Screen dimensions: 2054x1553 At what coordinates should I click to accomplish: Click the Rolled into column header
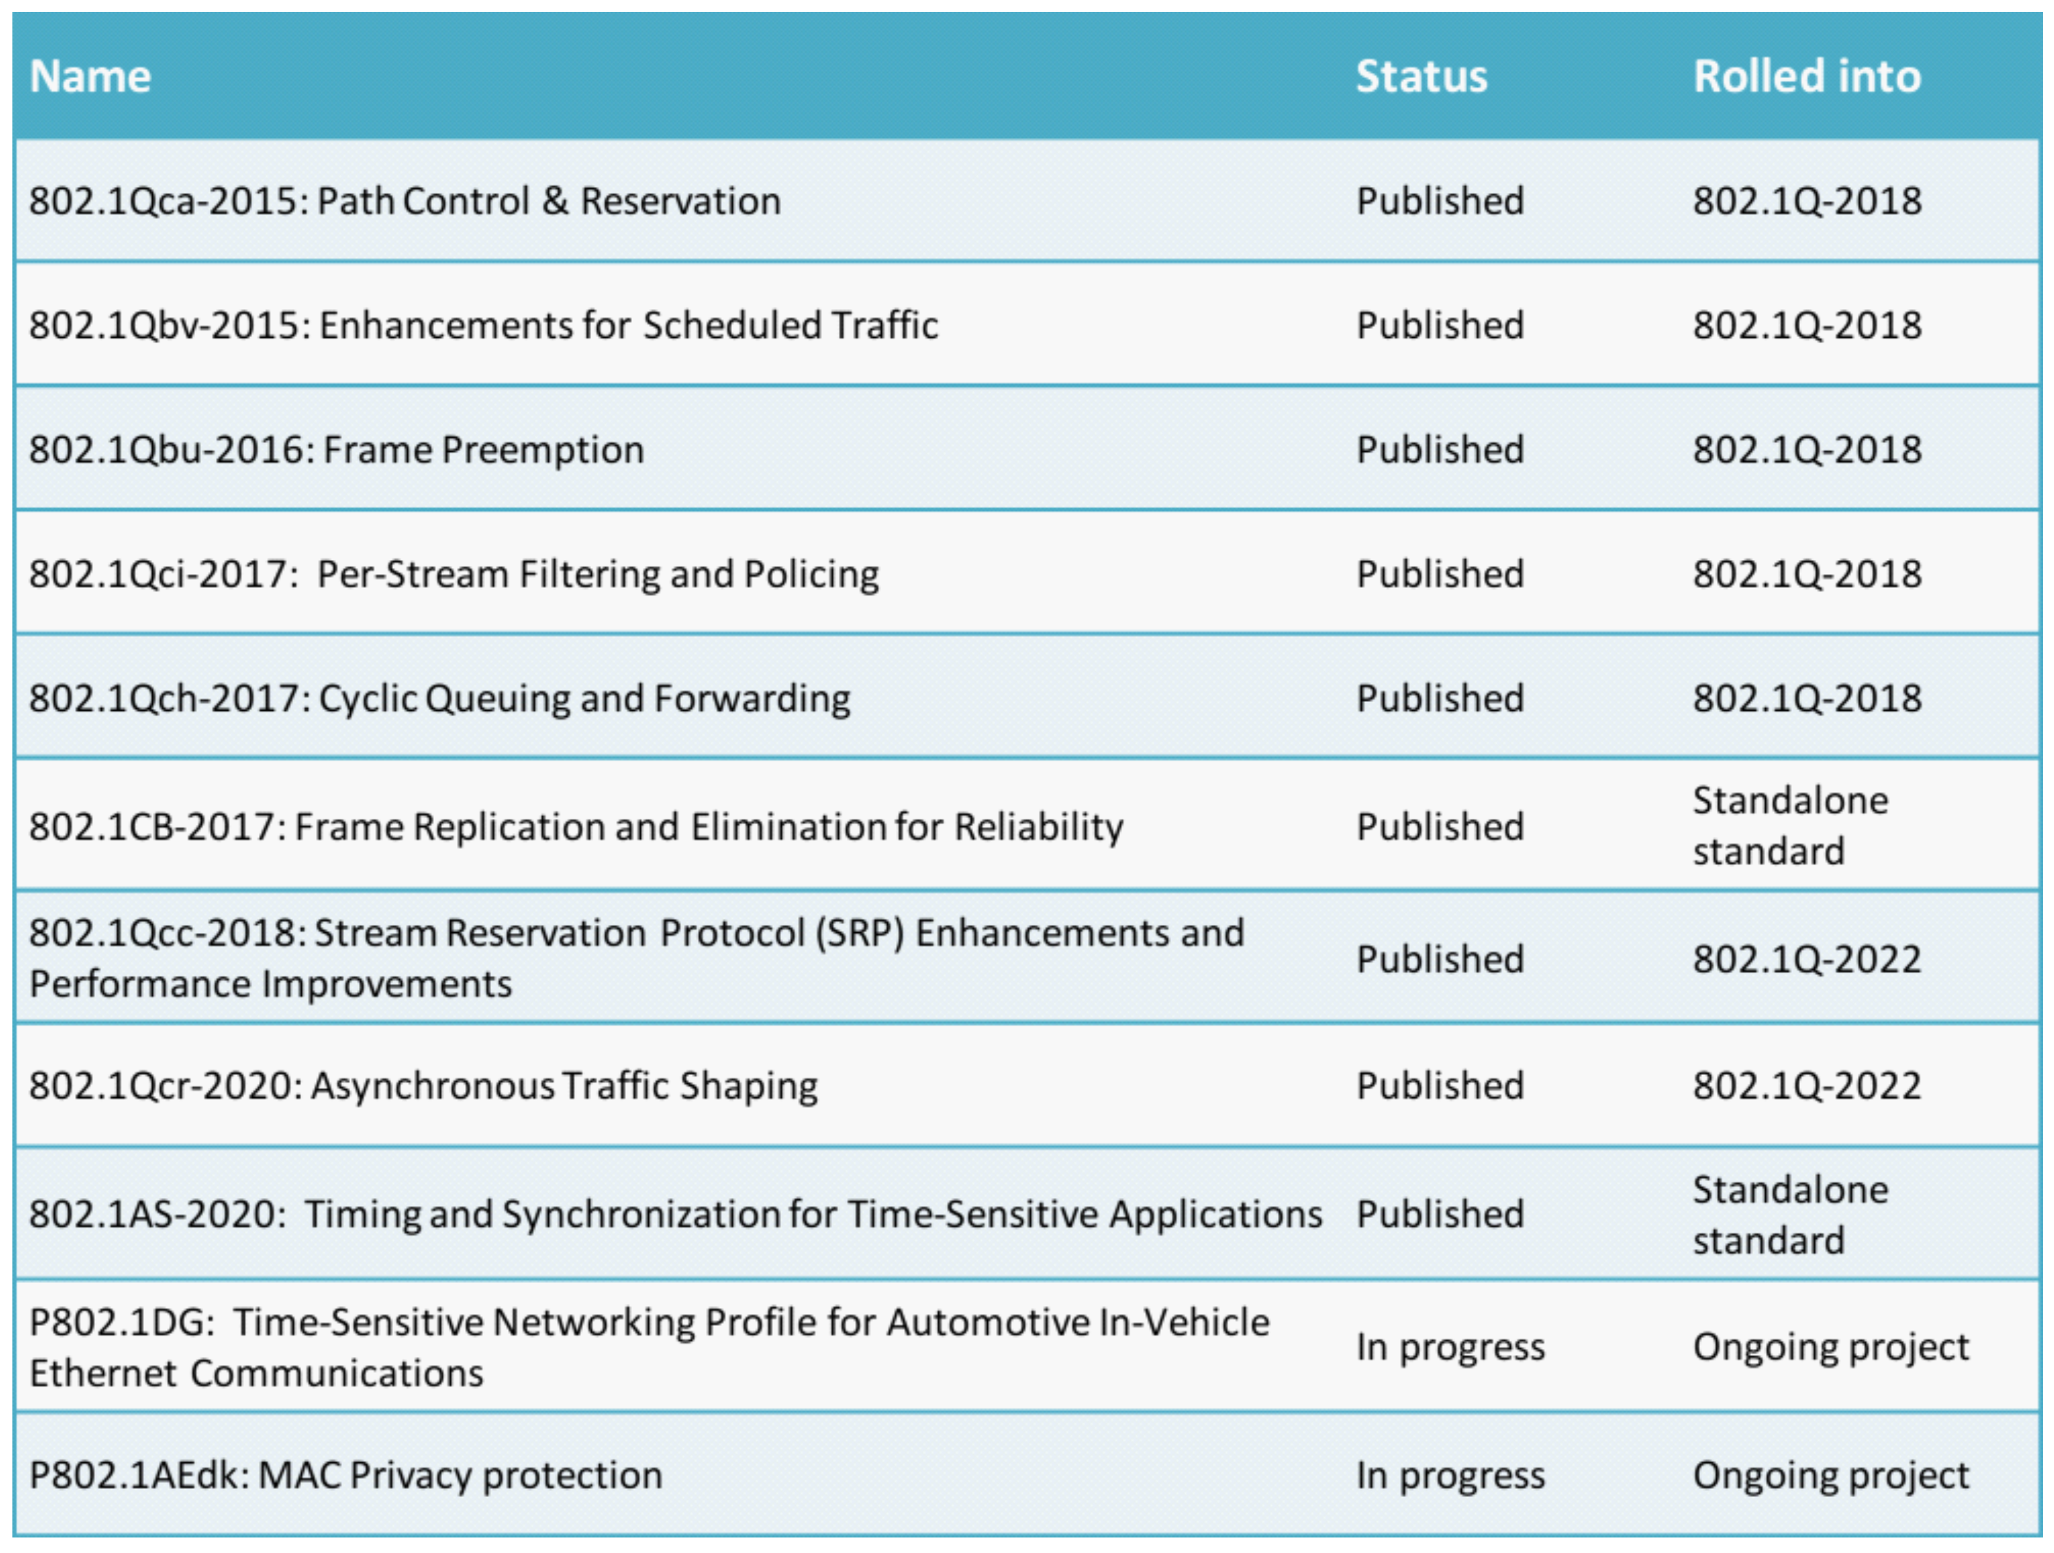pos(1806,76)
